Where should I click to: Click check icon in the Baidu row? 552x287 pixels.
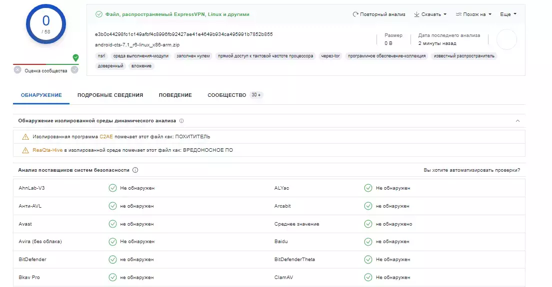click(x=368, y=242)
